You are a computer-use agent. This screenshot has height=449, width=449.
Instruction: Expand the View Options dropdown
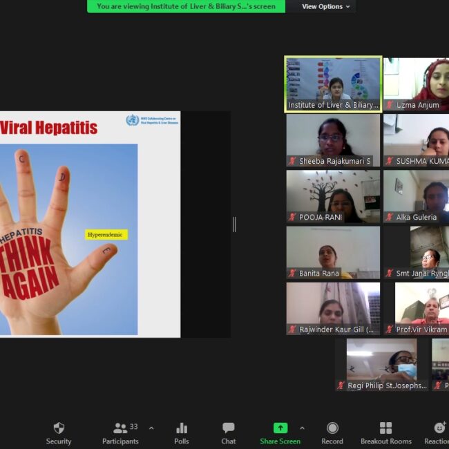pos(326,6)
